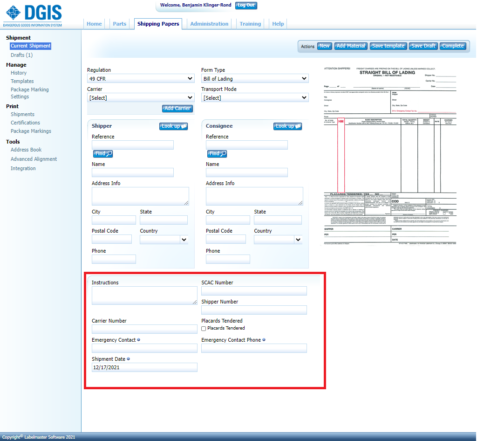Viewport: 477px width, 441px height.
Task: Click Consignee Find magnifier button
Action: [x=217, y=154]
